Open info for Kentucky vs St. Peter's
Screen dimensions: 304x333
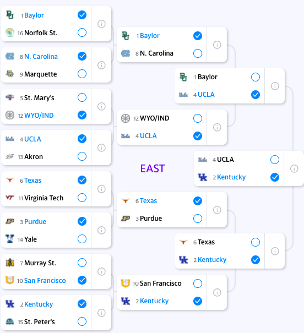pyautogui.click(x=101, y=313)
